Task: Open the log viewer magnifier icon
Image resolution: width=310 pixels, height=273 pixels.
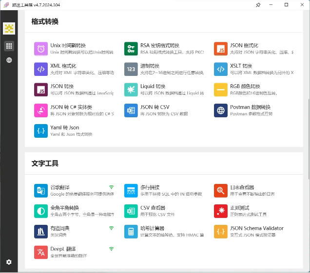Action: pyautogui.click(x=221, y=190)
